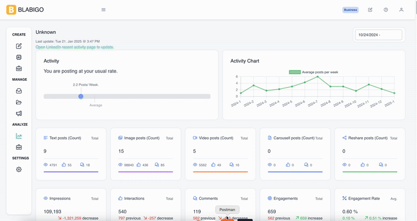Screen dimensions: 417x221
Task: Click the compose icon in the top header
Action: coord(370,10)
